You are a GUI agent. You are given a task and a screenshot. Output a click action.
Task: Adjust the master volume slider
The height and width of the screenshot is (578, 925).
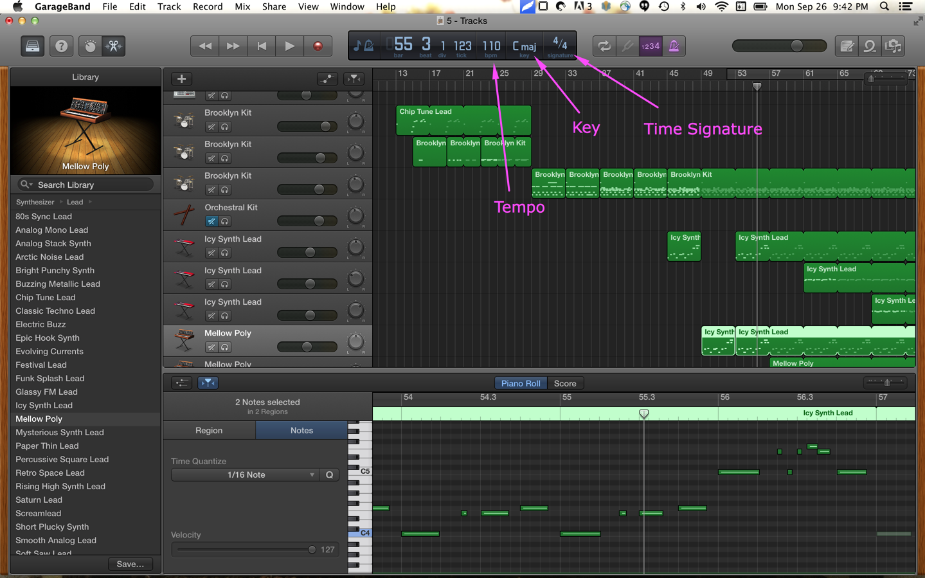pos(779,46)
